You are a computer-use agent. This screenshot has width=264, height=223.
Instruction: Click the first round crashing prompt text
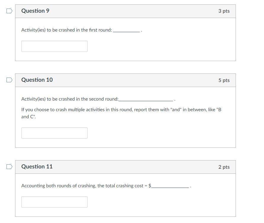(x=67, y=30)
